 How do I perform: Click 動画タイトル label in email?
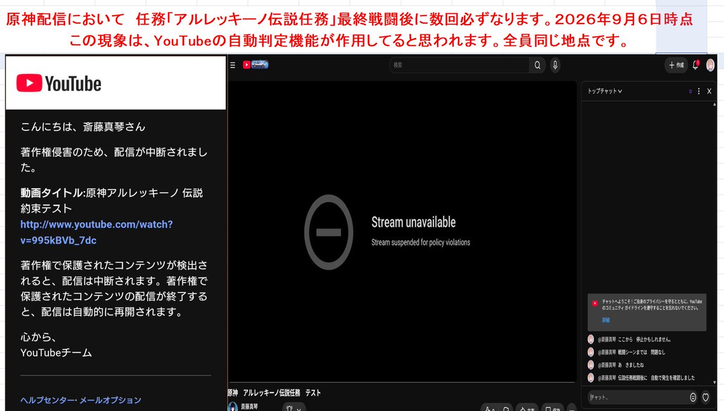coord(52,193)
